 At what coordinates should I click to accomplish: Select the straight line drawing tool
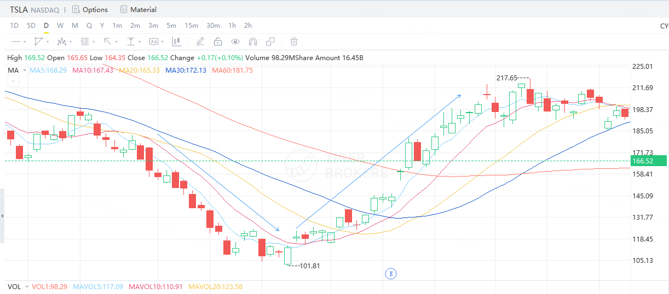(x=15, y=42)
